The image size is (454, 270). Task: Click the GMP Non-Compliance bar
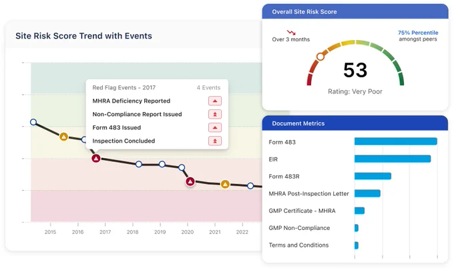tap(357, 228)
